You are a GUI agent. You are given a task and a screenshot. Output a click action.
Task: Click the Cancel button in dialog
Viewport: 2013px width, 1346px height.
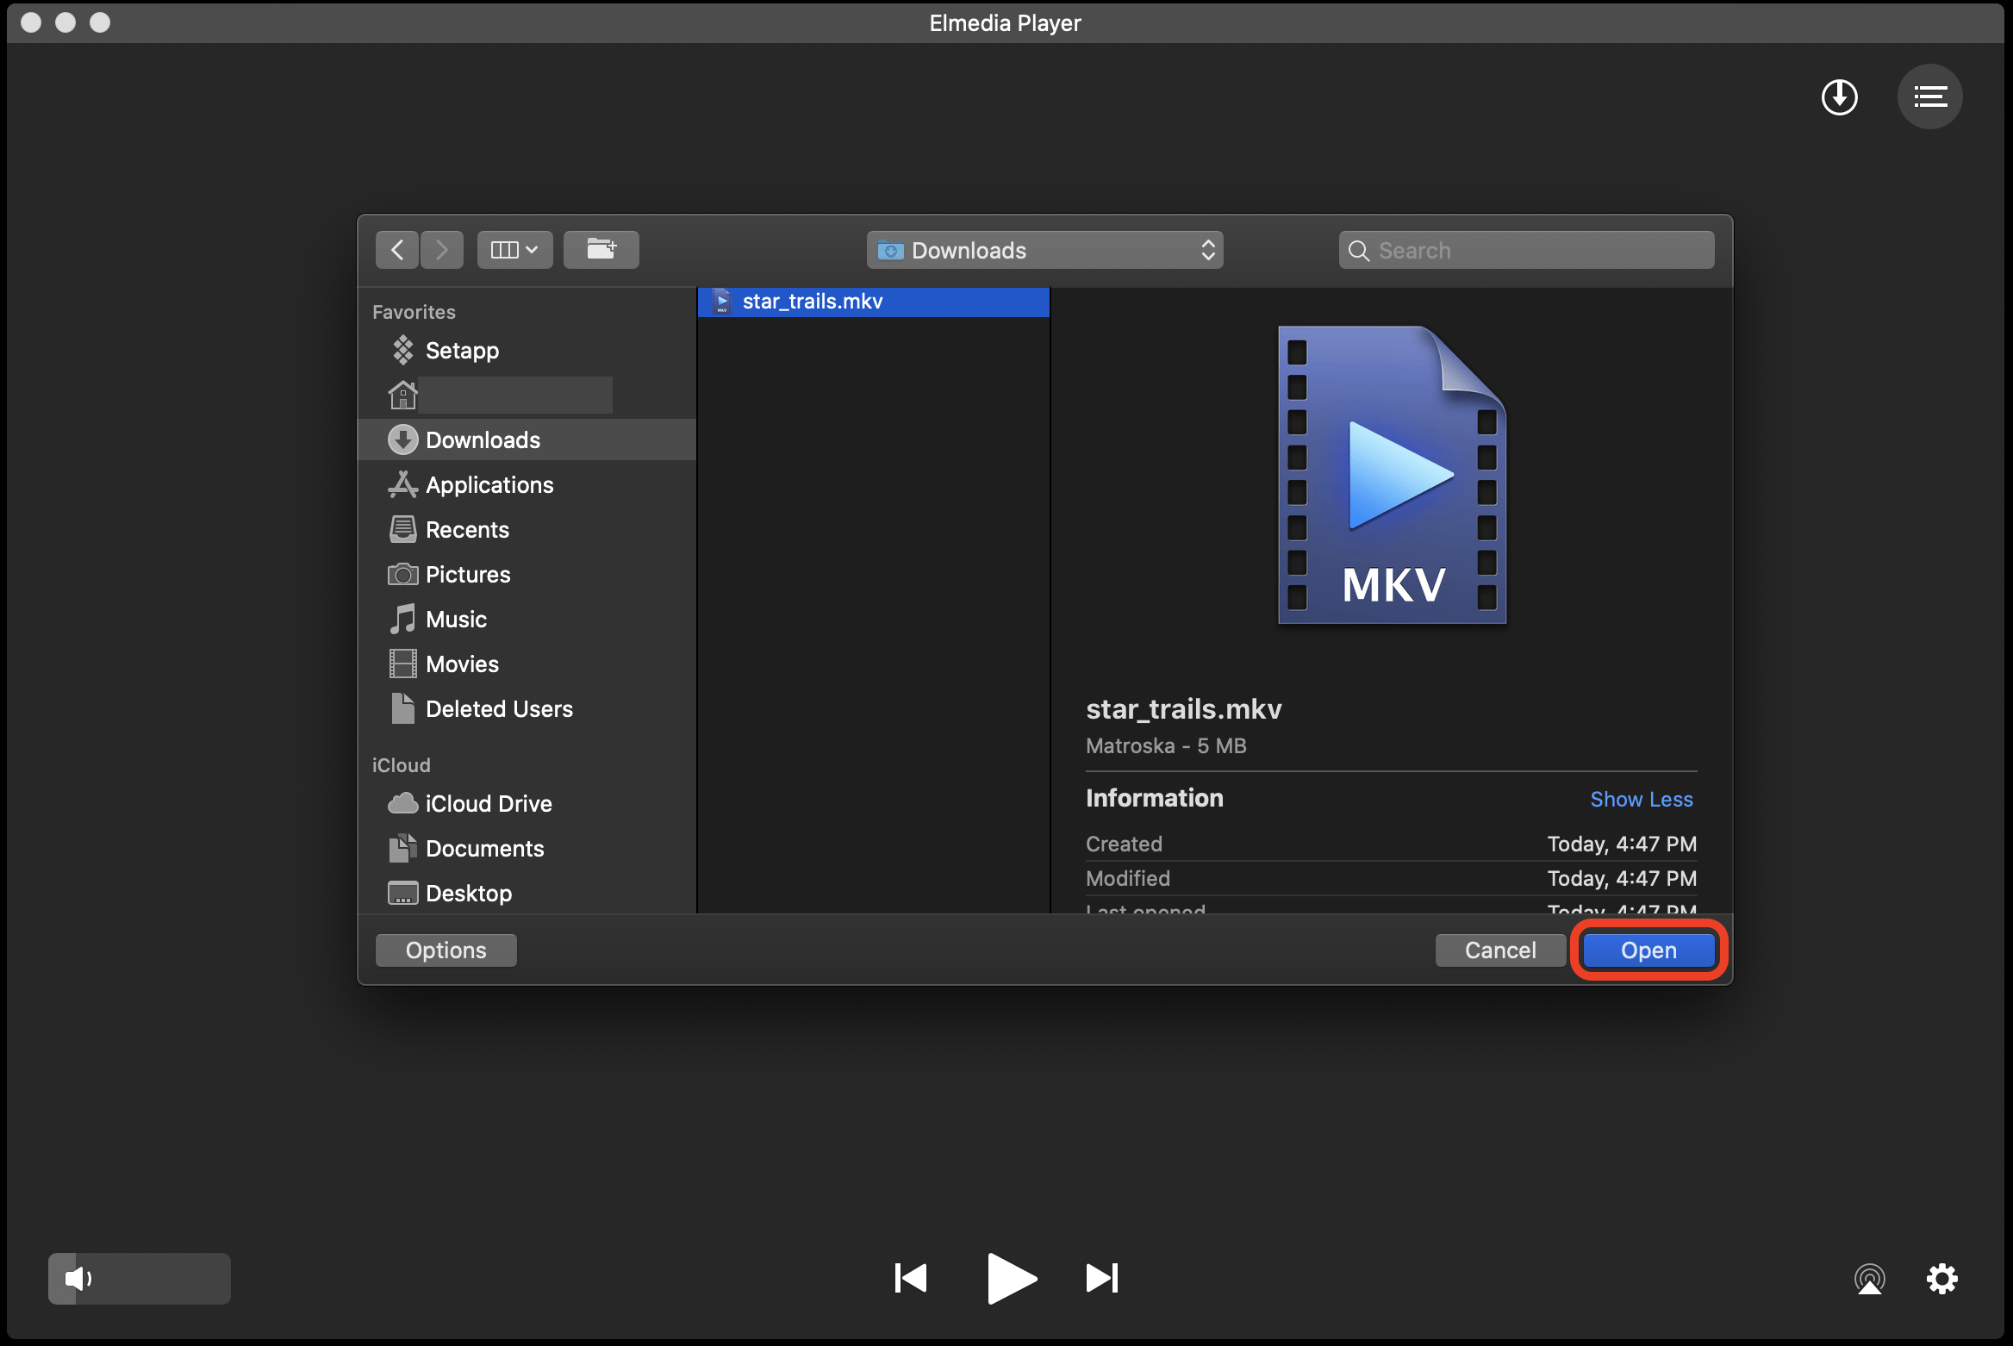[x=1501, y=950]
